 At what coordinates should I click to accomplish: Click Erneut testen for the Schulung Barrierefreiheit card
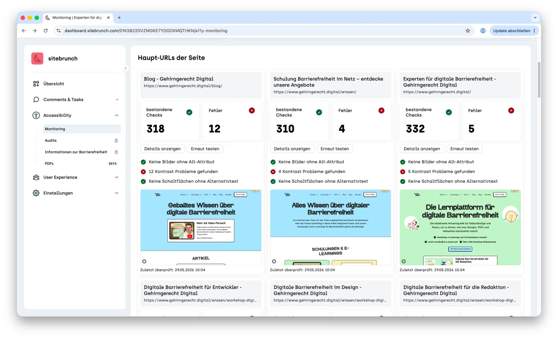click(x=335, y=149)
